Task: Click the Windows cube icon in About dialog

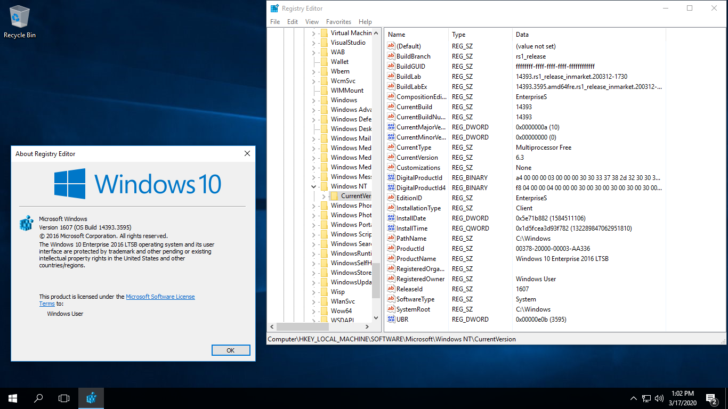Action: click(26, 223)
